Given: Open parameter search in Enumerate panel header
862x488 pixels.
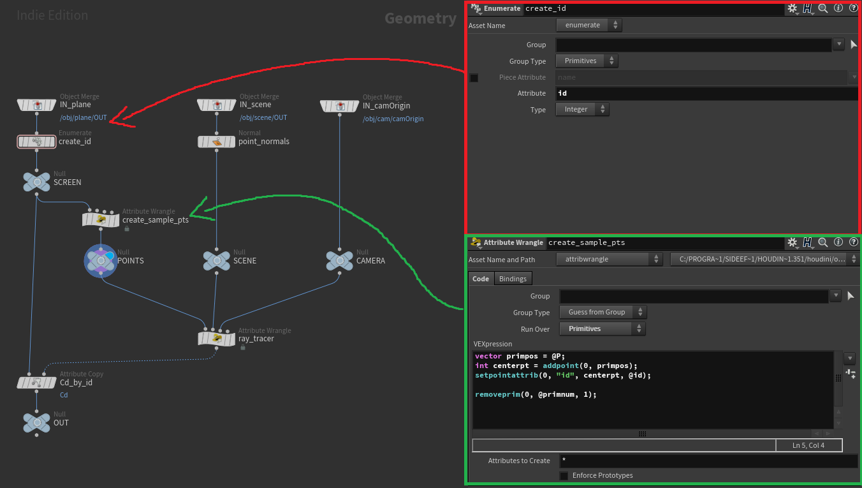Looking at the screenshot, I should coord(823,8).
